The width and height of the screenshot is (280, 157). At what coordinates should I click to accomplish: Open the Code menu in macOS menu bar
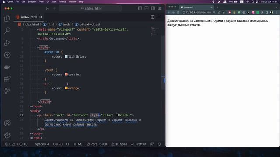click(x=10, y=2)
